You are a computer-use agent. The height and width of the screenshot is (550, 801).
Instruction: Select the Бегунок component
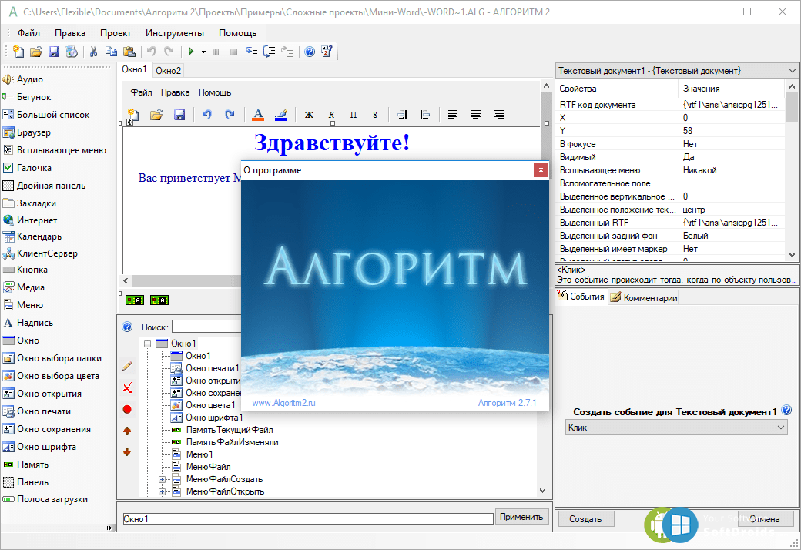pos(27,97)
